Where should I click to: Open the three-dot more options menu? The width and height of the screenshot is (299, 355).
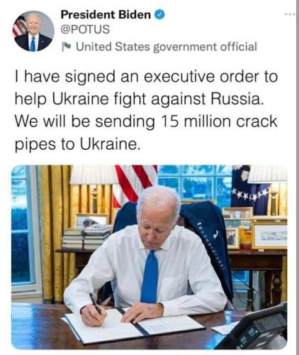(x=290, y=15)
